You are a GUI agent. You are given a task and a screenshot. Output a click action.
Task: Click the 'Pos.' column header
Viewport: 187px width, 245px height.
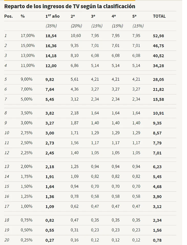tap(8, 16)
